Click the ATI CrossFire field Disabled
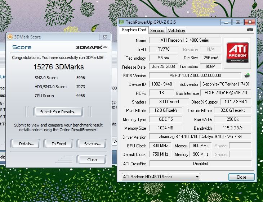This screenshot has height=202, width=263. (200, 163)
